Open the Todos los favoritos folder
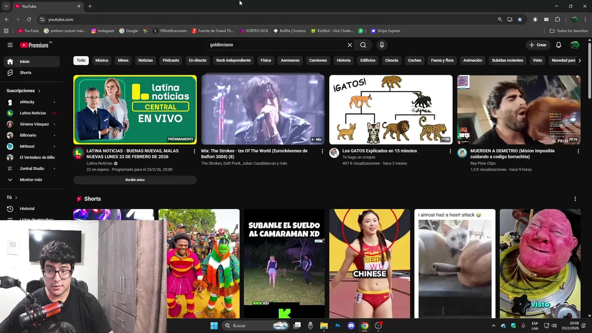Screen dimensions: 592x333 click(x=568, y=31)
